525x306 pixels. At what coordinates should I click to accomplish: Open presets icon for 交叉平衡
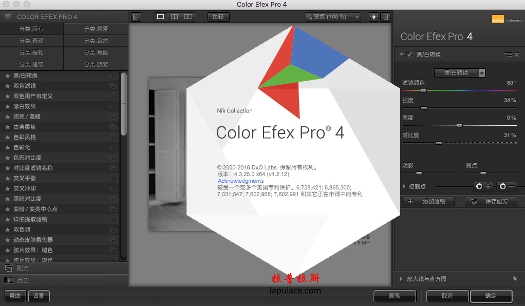113,179
